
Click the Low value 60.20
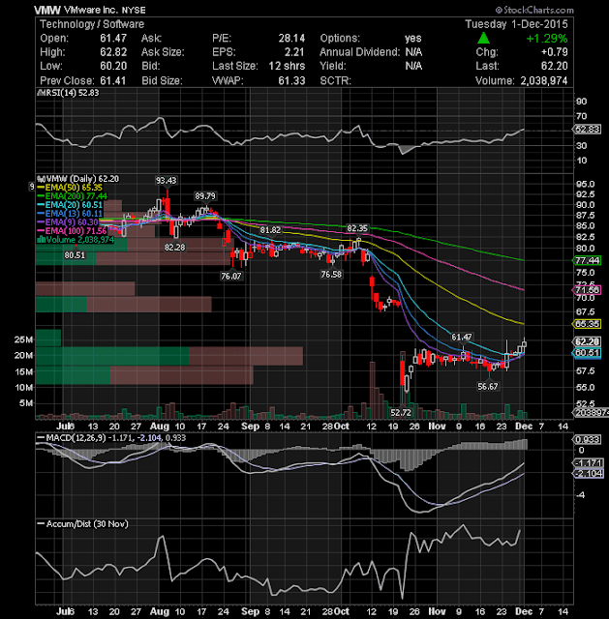[x=113, y=66]
